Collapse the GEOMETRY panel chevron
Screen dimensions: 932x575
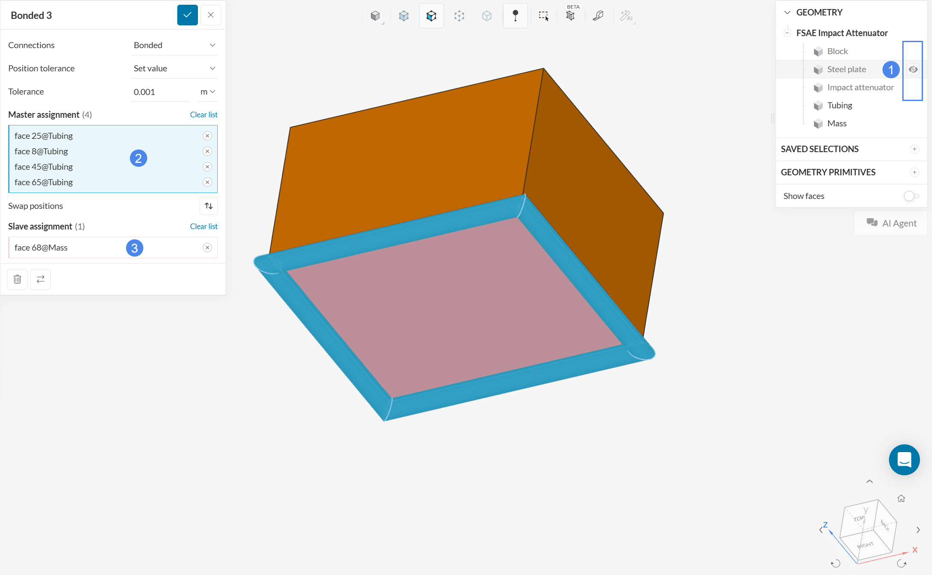coord(787,12)
